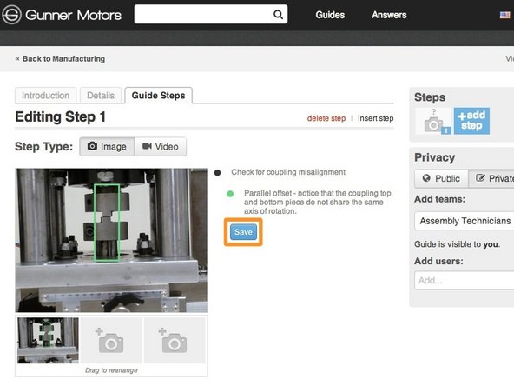This screenshot has height=386, width=514.
Task: Open Guides in the top navigation
Action: (x=330, y=15)
